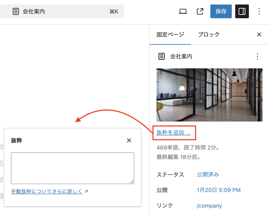This screenshot has height=213, width=269.
Task: Switch to the ブロック tab
Action: 209,34
